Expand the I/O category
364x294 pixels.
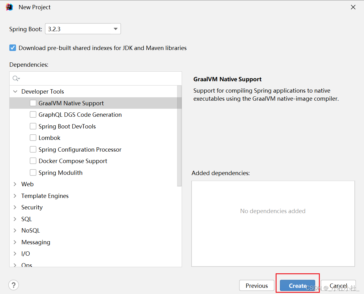point(15,254)
